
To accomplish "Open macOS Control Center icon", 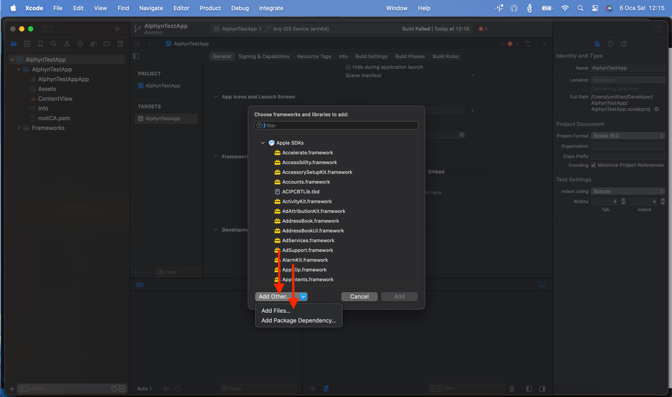I will 595,8.
